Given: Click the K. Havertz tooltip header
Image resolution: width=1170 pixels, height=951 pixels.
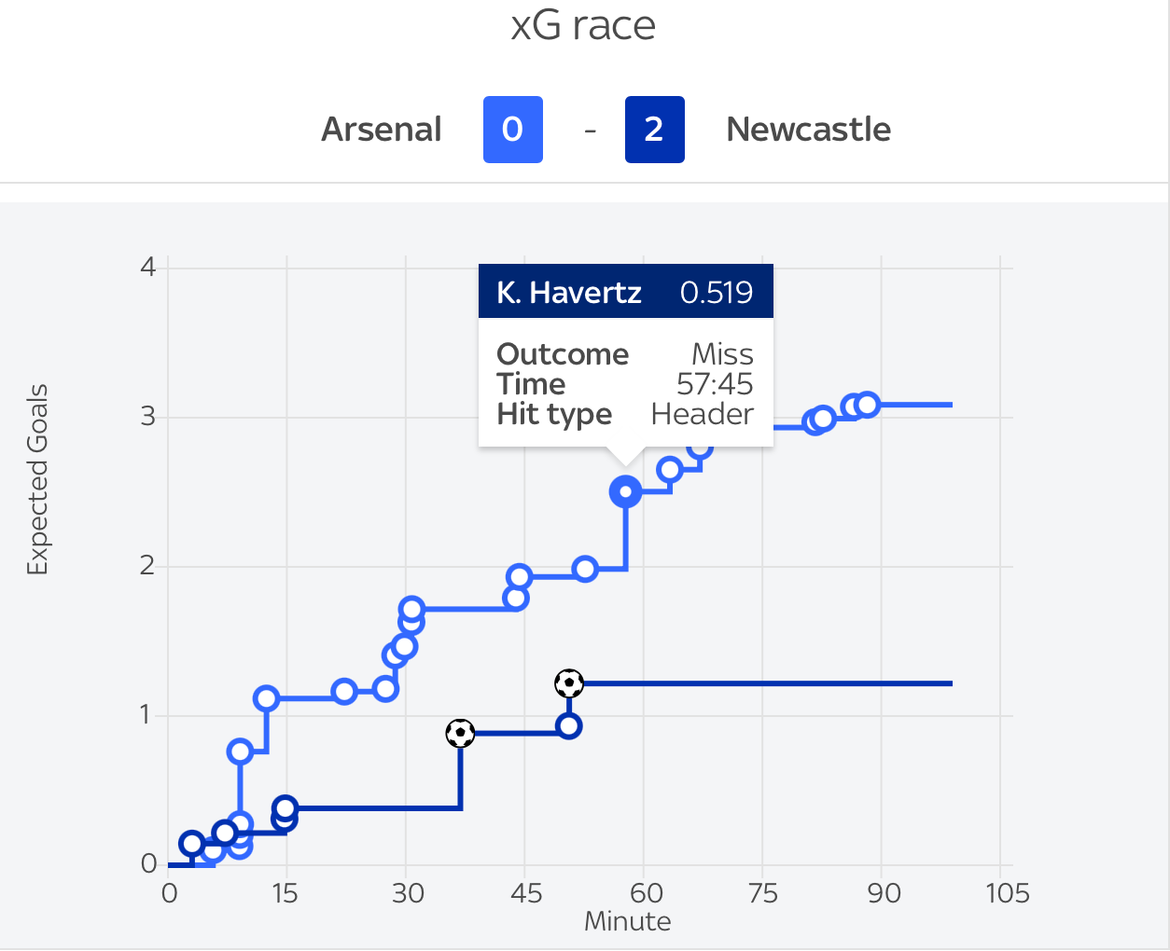Looking at the screenshot, I should (626, 293).
